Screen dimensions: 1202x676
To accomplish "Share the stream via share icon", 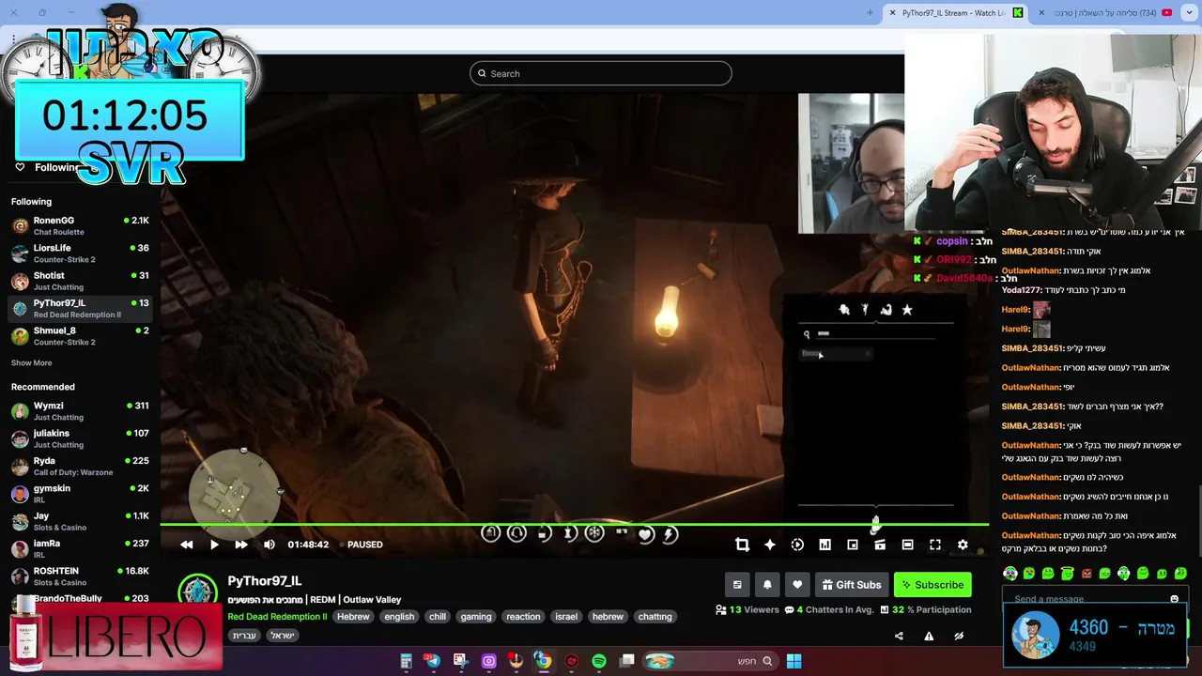I will (899, 636).
